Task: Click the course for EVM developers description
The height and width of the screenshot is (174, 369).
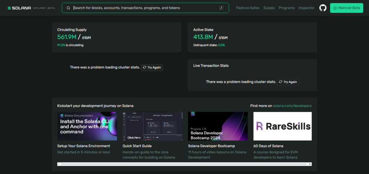Action: tap(276, 155)
